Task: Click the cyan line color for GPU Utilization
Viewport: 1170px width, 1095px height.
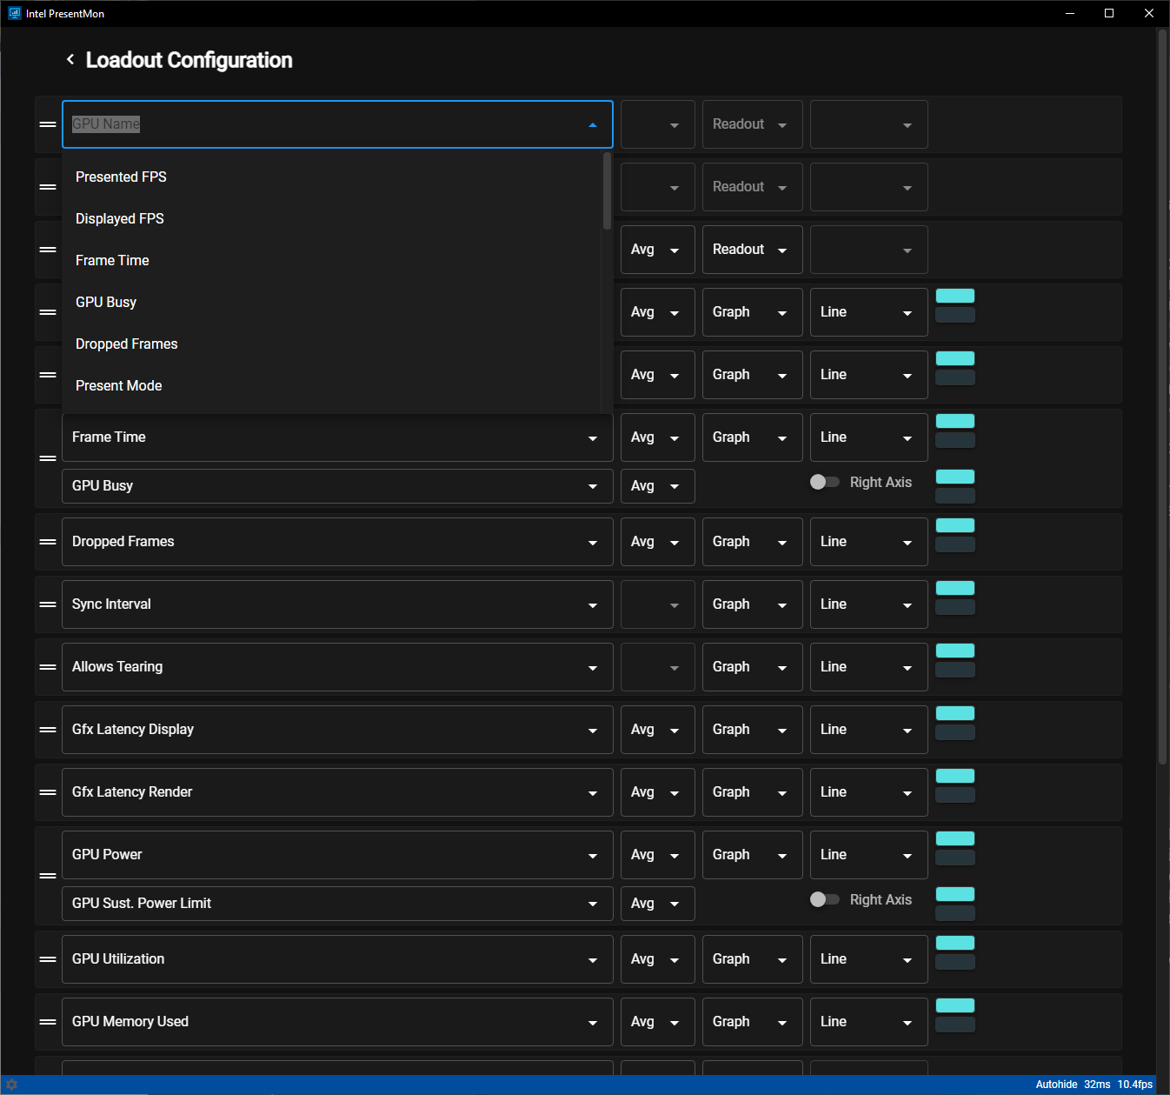Action: 955,943
